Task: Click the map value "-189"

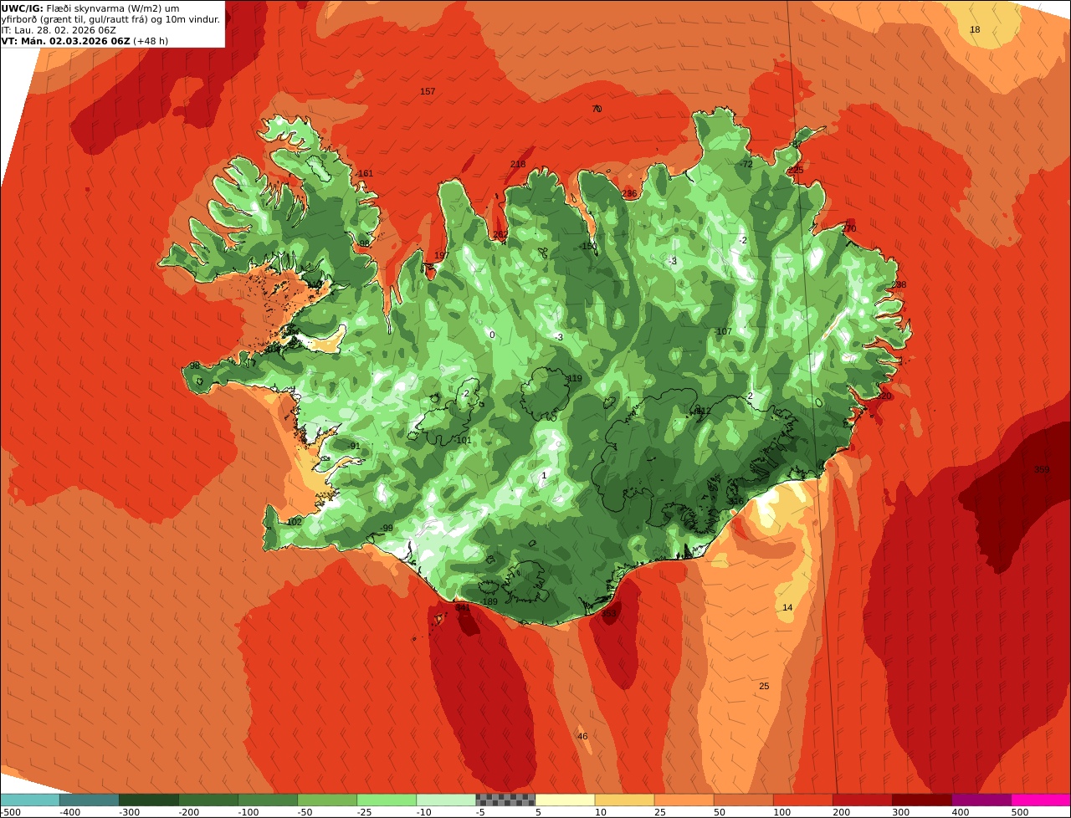Action: tap(489, 601)
